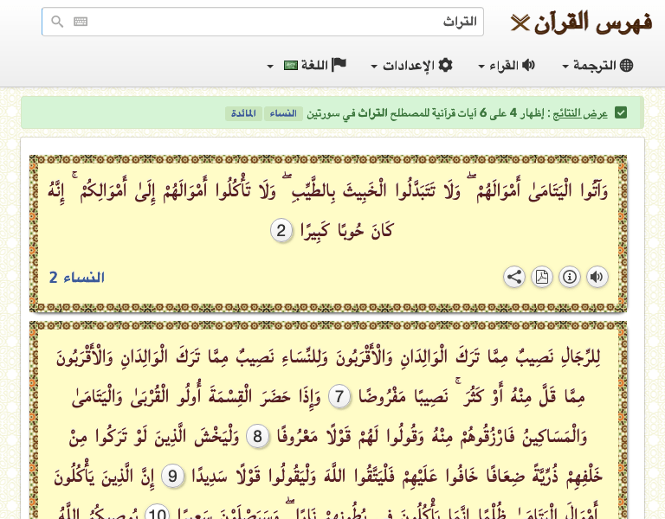The image size is (665, 519).
Task: Toggle the green results checkbox icon
Action: pos(621,113)
